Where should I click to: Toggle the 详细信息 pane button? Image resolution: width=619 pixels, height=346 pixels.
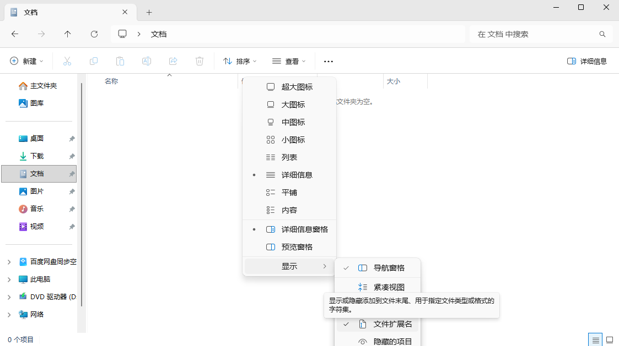(587, 61)
